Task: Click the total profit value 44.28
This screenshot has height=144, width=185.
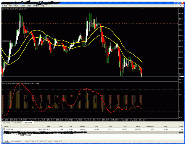Action: pyautogui.click(x=181, y=132)
